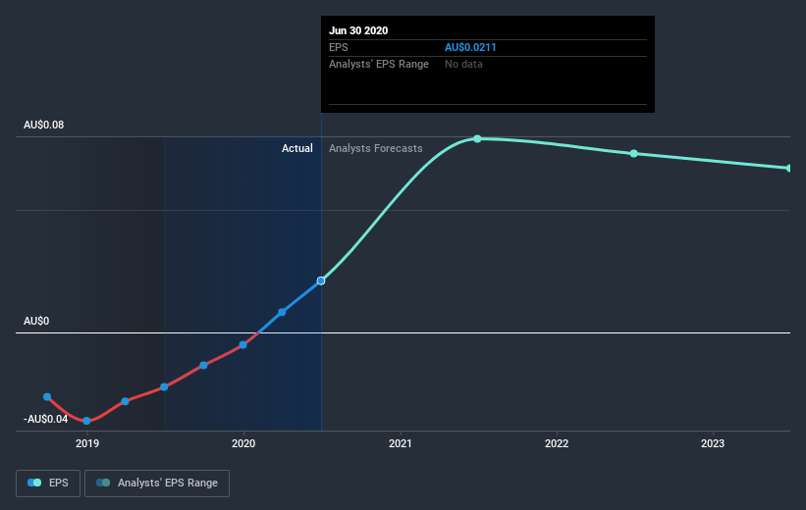Viewport: 806px width, 510px height.
Task: Click the AU$0.08 y-axis label
Action: tap(44, 125)
